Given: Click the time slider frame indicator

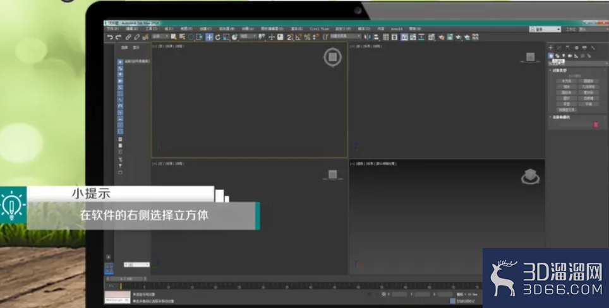Looking at the screenshot, I should click(x=126, y=278).
